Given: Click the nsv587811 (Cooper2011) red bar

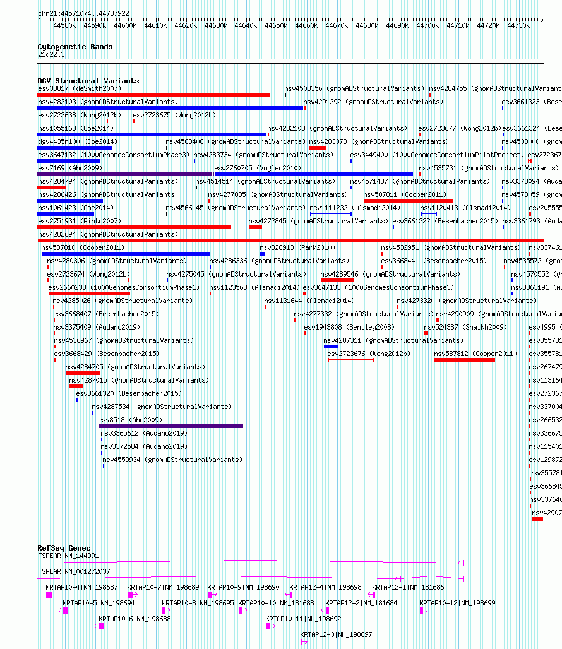Looking at the screenshot, I should pyautogui.click(x=408, y=201).
